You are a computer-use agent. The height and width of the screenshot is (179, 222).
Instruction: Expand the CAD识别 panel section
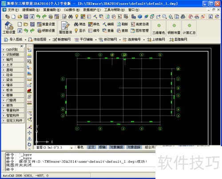[13, 50]
